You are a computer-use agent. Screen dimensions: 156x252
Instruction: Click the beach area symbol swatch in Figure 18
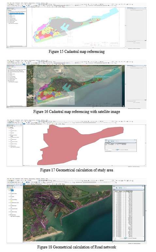(x=11, y=195)
